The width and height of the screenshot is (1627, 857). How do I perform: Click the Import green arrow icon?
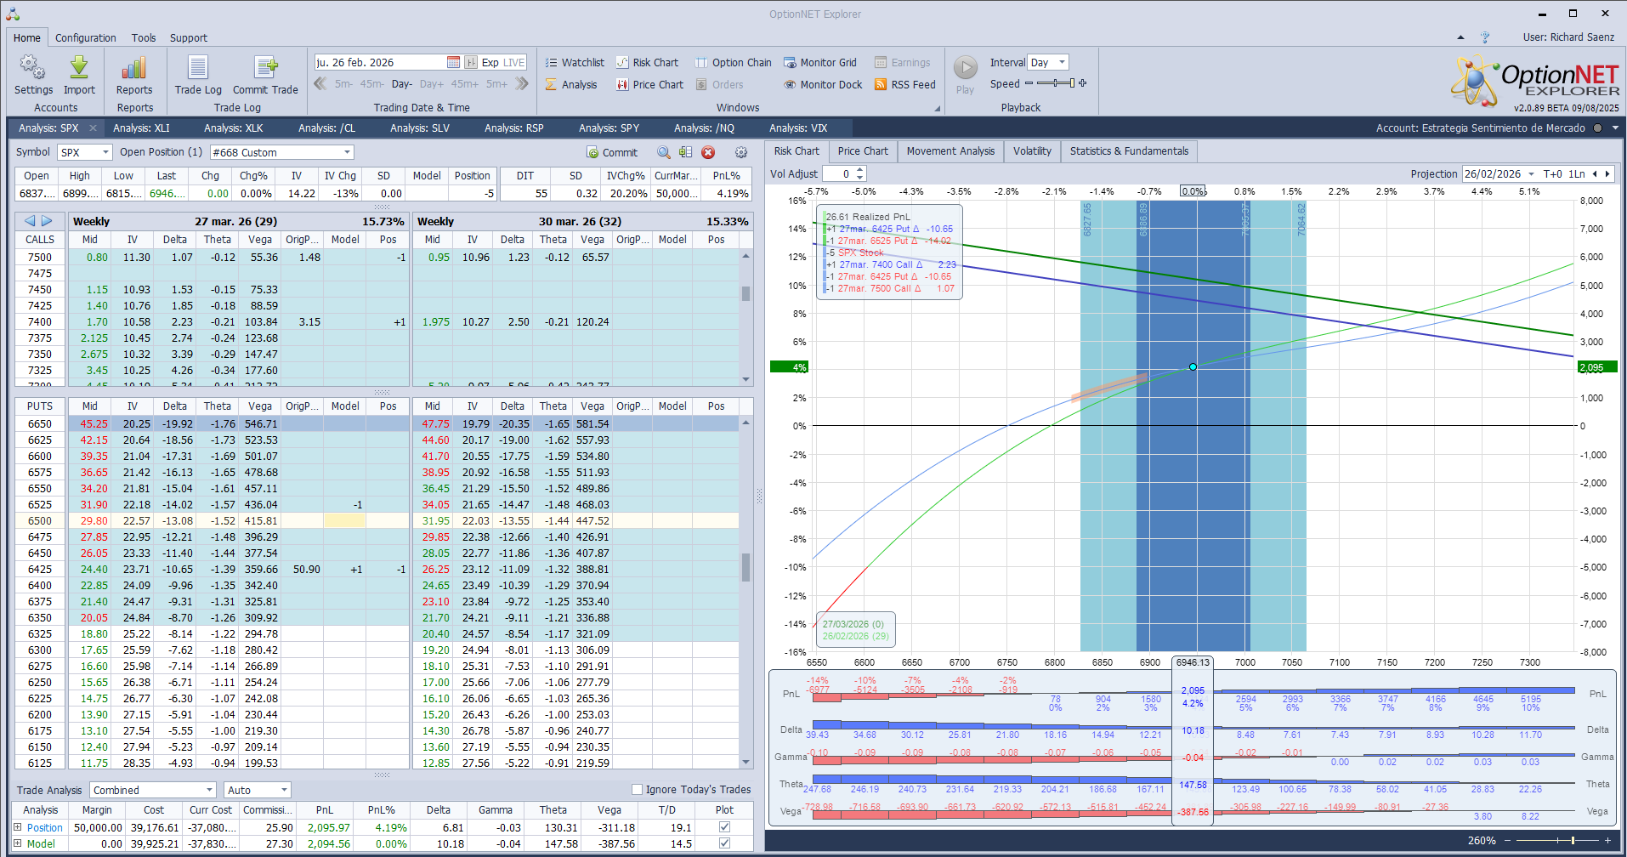tap(79, 67)
